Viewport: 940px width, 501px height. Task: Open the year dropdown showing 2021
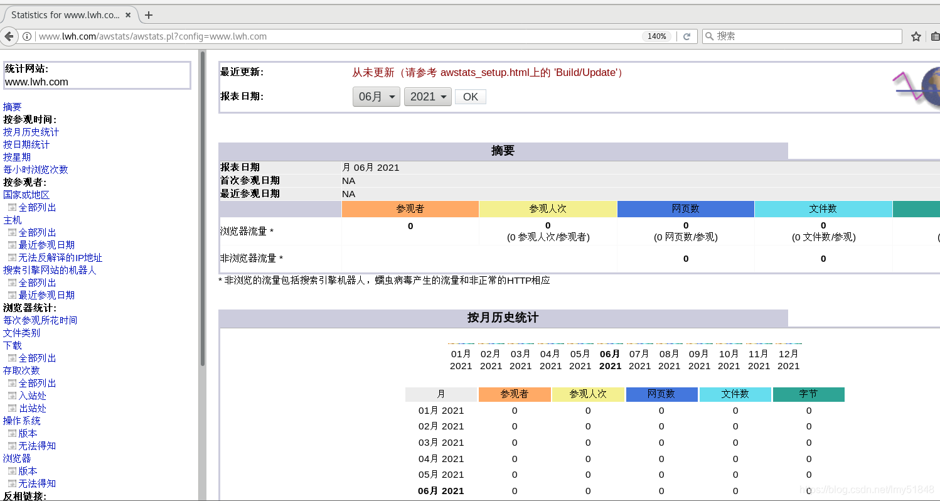click(x=428, y=97)
